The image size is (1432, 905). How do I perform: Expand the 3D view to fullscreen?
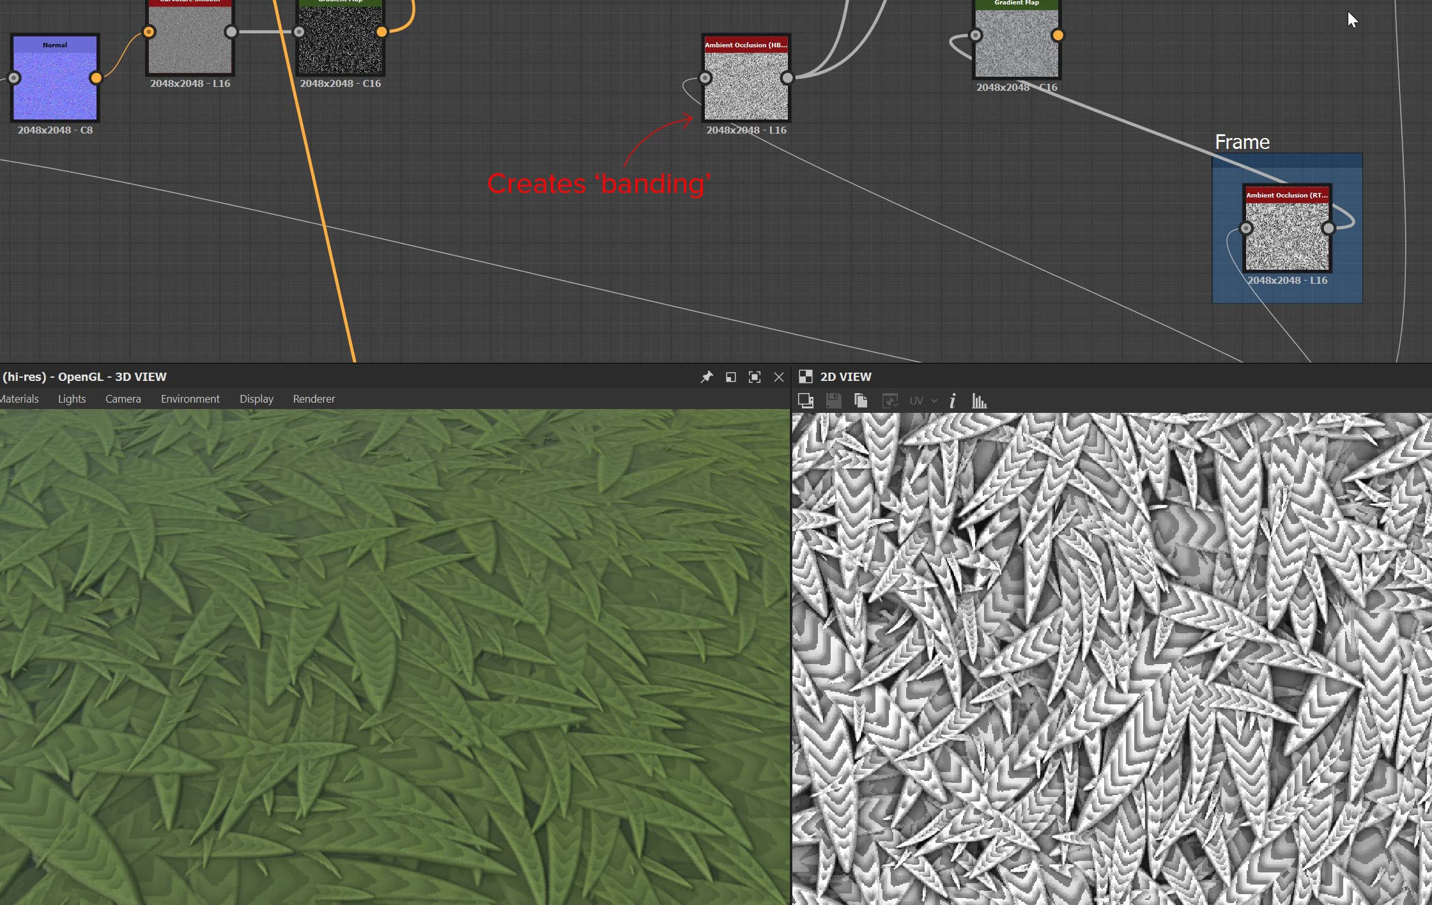(755, 377)
